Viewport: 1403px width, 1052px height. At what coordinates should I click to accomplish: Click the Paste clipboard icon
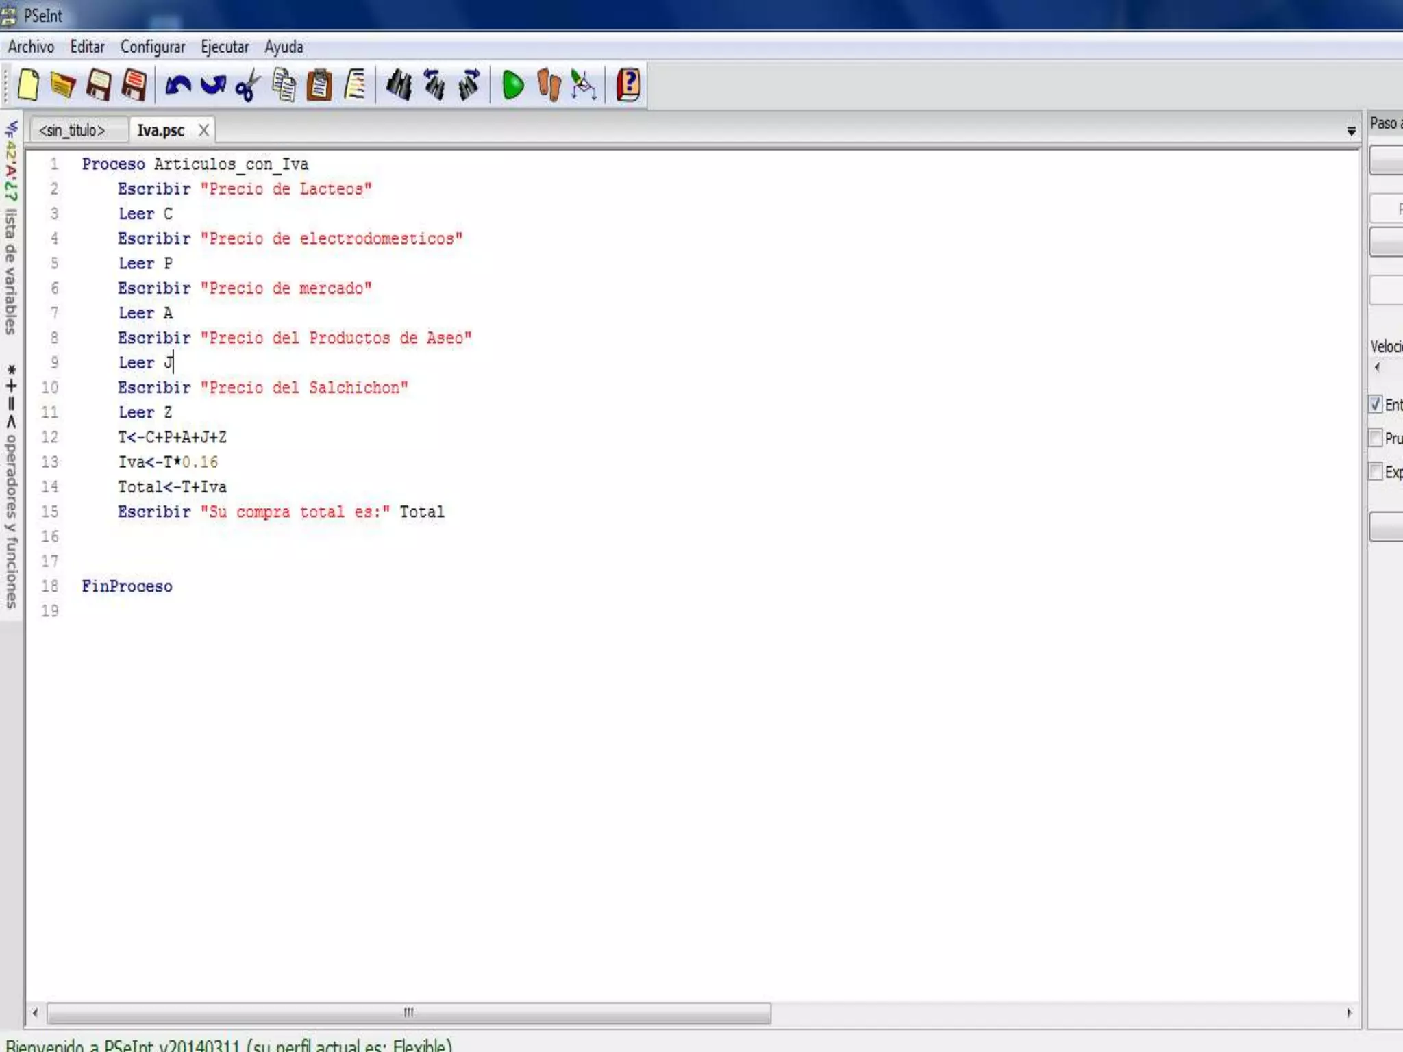point(319,86)
